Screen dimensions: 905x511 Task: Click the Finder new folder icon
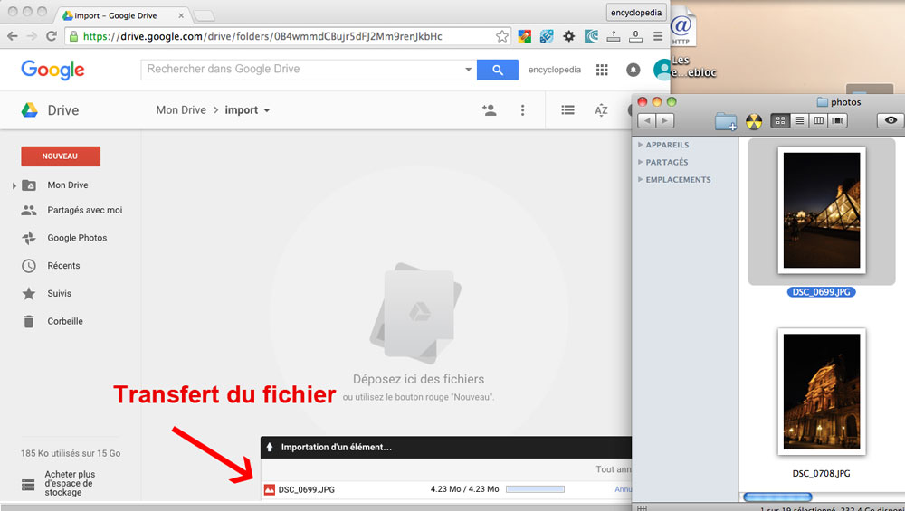click(725, 121)
